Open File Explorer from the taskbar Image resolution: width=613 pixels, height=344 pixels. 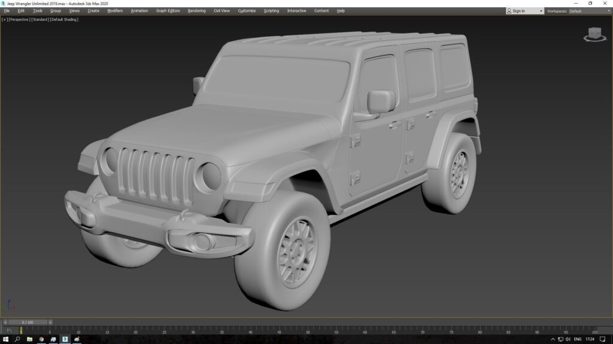click(29, 339)
